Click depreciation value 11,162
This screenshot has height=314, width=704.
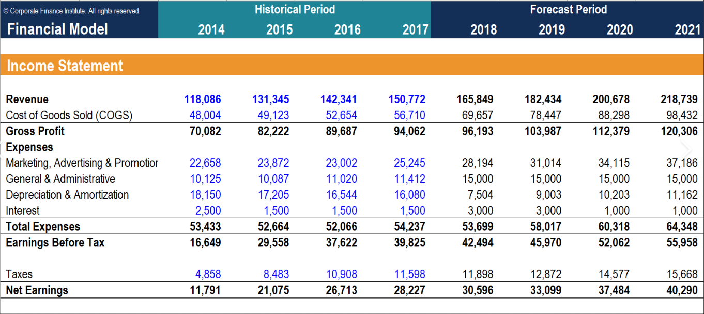(x=682, y=195)
